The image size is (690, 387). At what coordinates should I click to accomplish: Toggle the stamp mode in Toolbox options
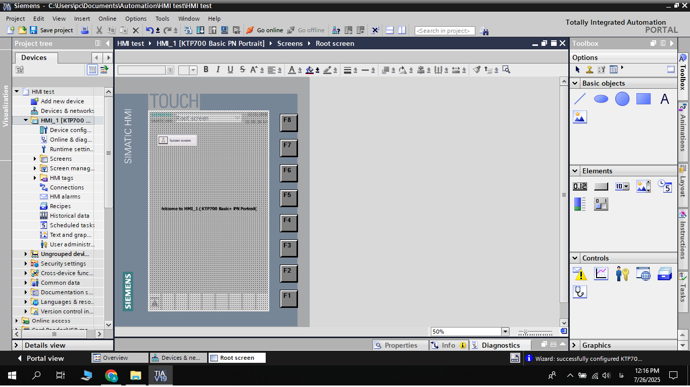tap(589, 69)
